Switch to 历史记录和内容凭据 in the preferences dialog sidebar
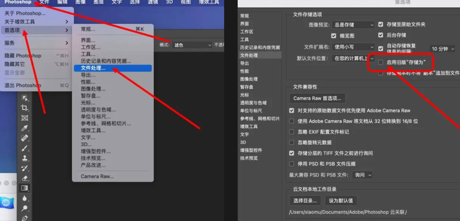 coord(260,47)
